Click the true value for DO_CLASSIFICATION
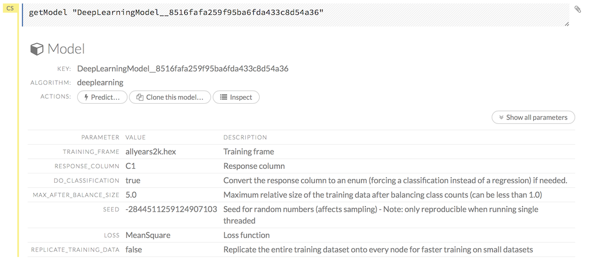 click(x=133, y=180)
